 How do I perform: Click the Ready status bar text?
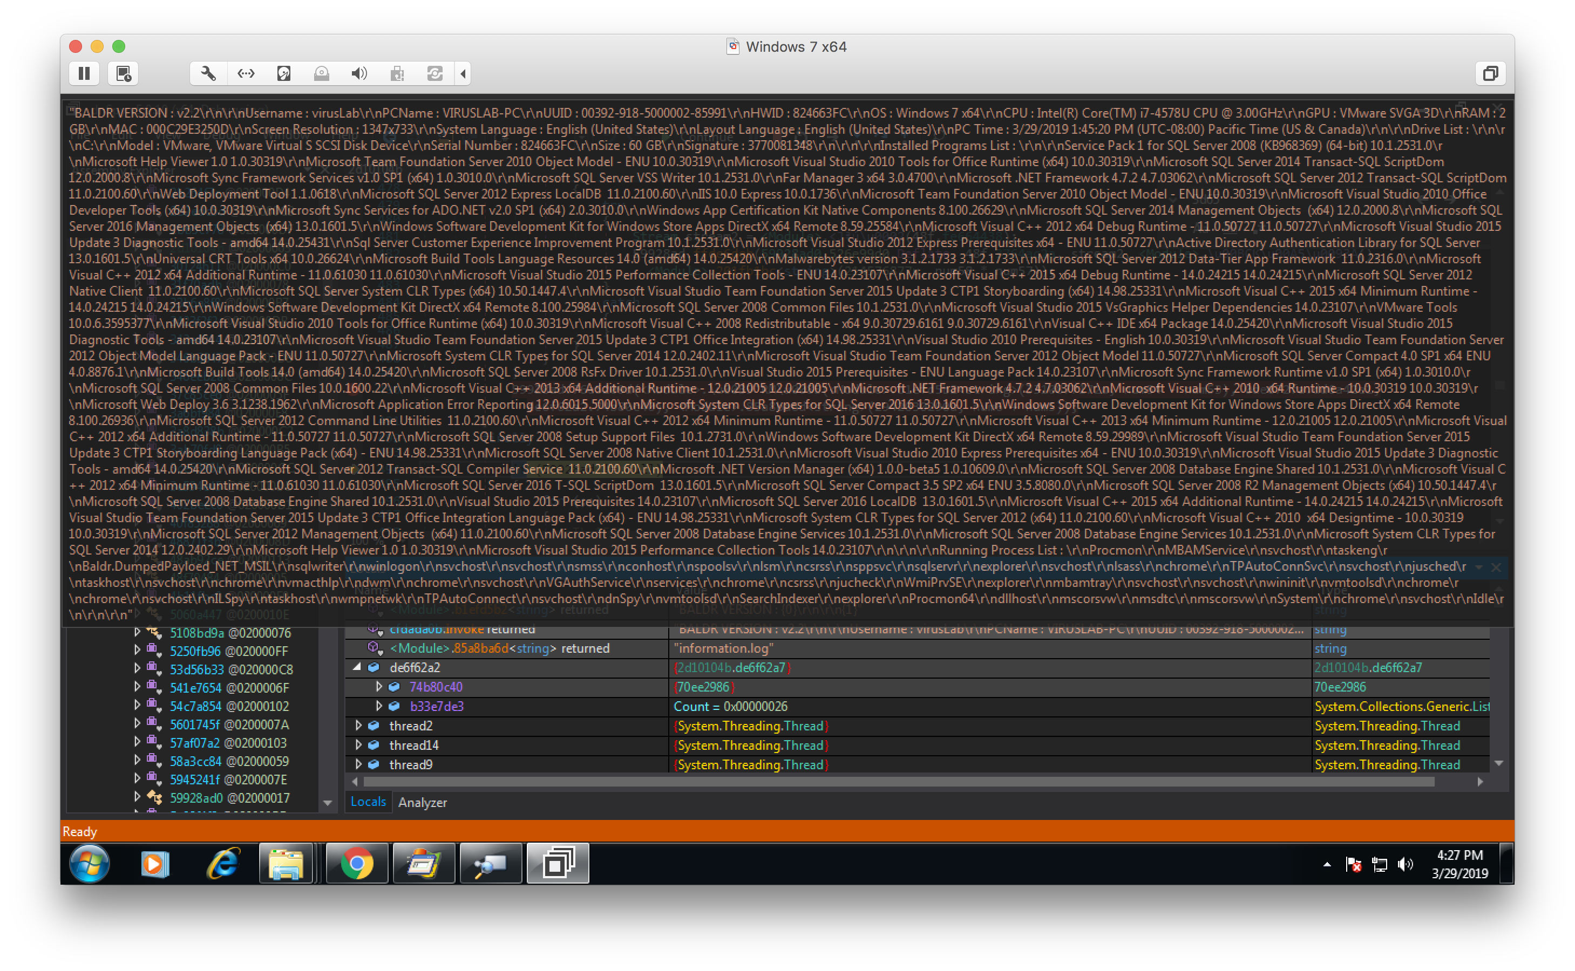80,832
